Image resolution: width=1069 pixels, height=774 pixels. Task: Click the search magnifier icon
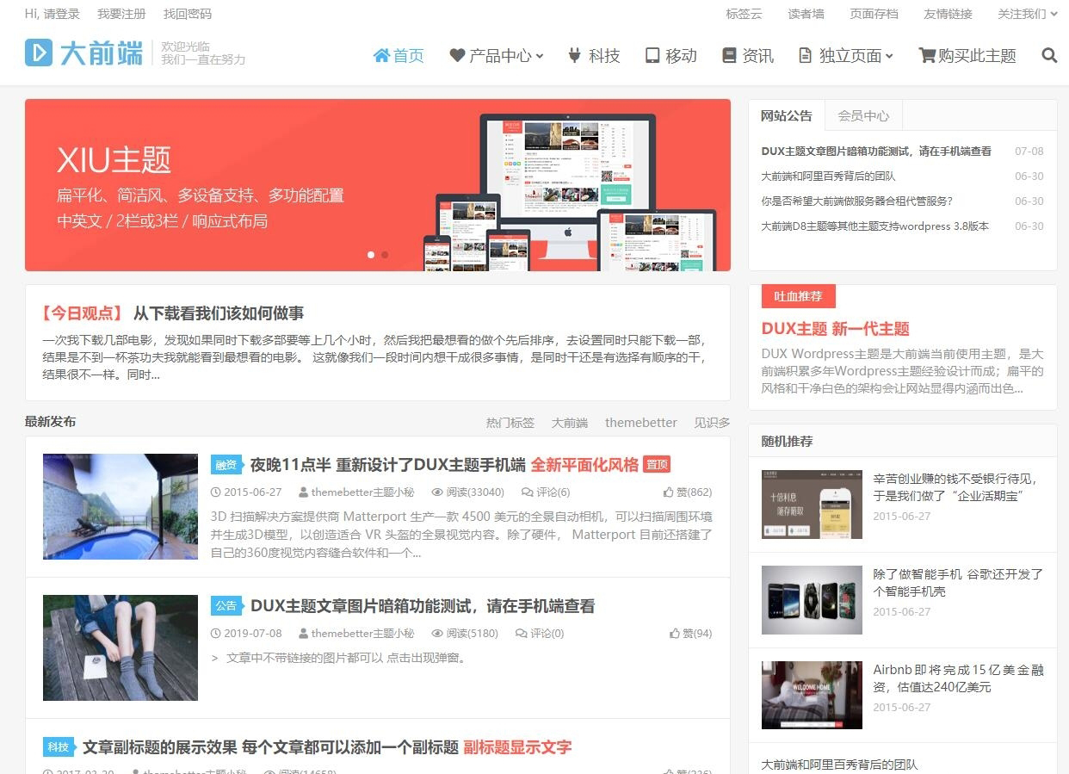[x=1048, y=56]
